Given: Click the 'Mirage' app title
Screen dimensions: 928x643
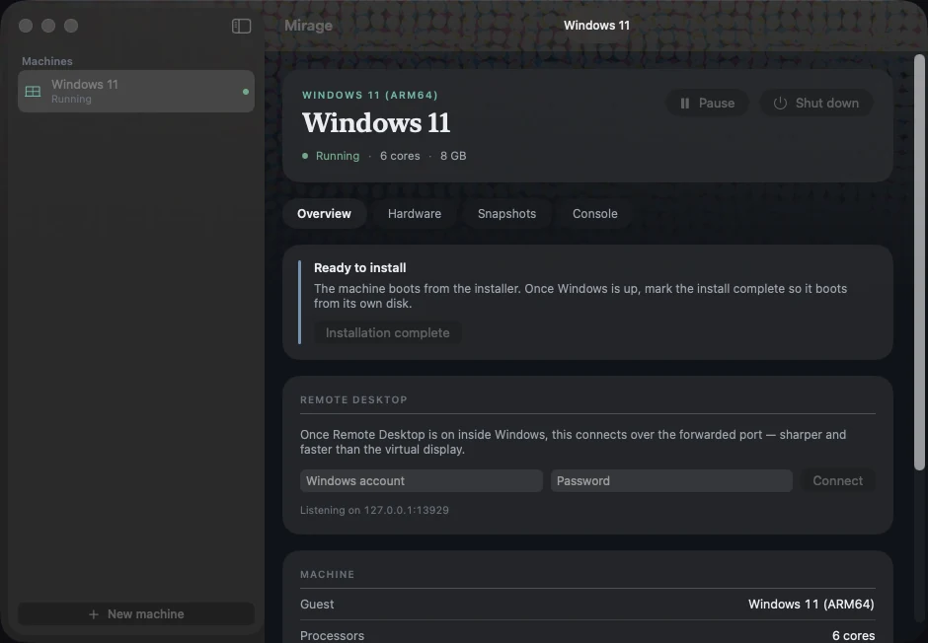Looking at the screenshot, I should tap(308, 26).
